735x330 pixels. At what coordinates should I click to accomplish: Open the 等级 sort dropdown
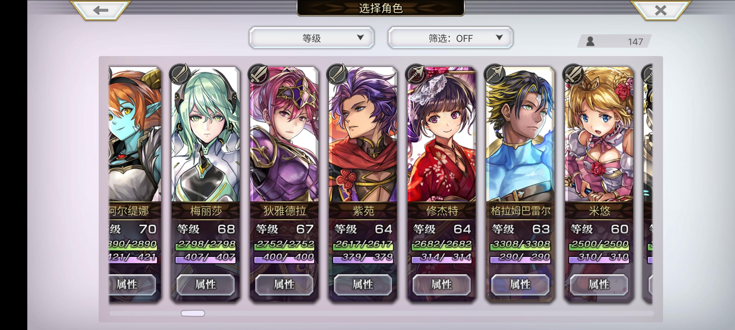pos(311,38)
